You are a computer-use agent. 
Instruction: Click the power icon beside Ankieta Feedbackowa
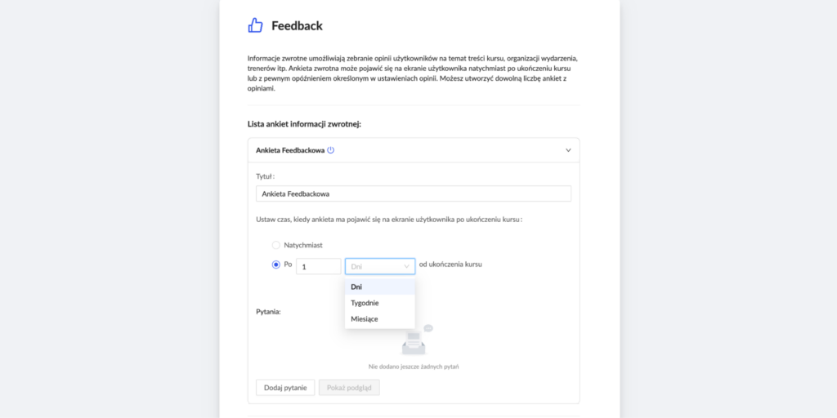(331, 150)
